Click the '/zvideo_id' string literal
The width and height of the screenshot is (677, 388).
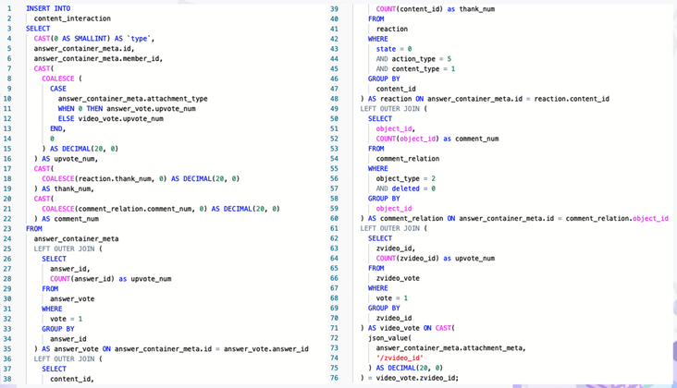click(x=400, y=358)
